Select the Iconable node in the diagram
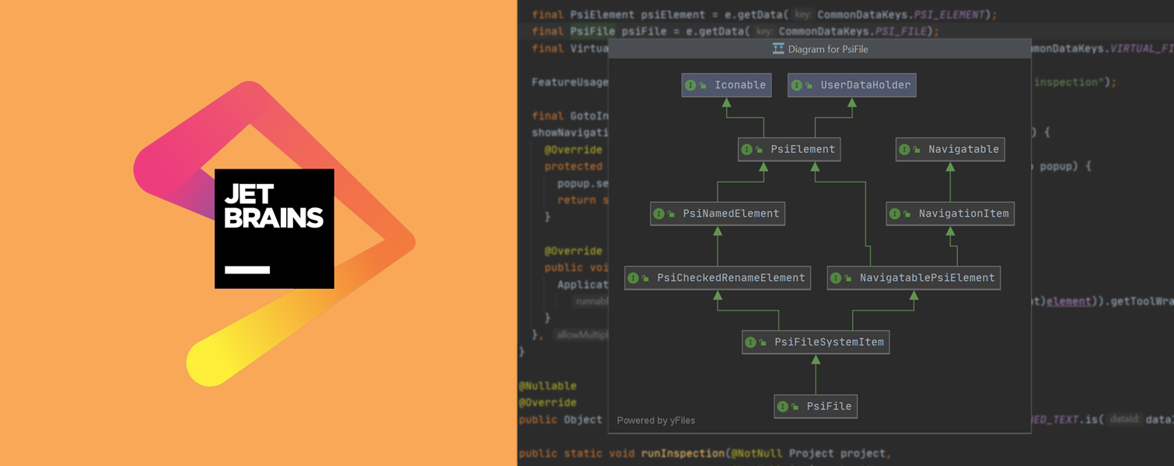 point(726,85)
